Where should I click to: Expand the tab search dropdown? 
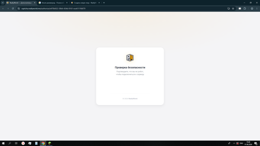[3, 3]
